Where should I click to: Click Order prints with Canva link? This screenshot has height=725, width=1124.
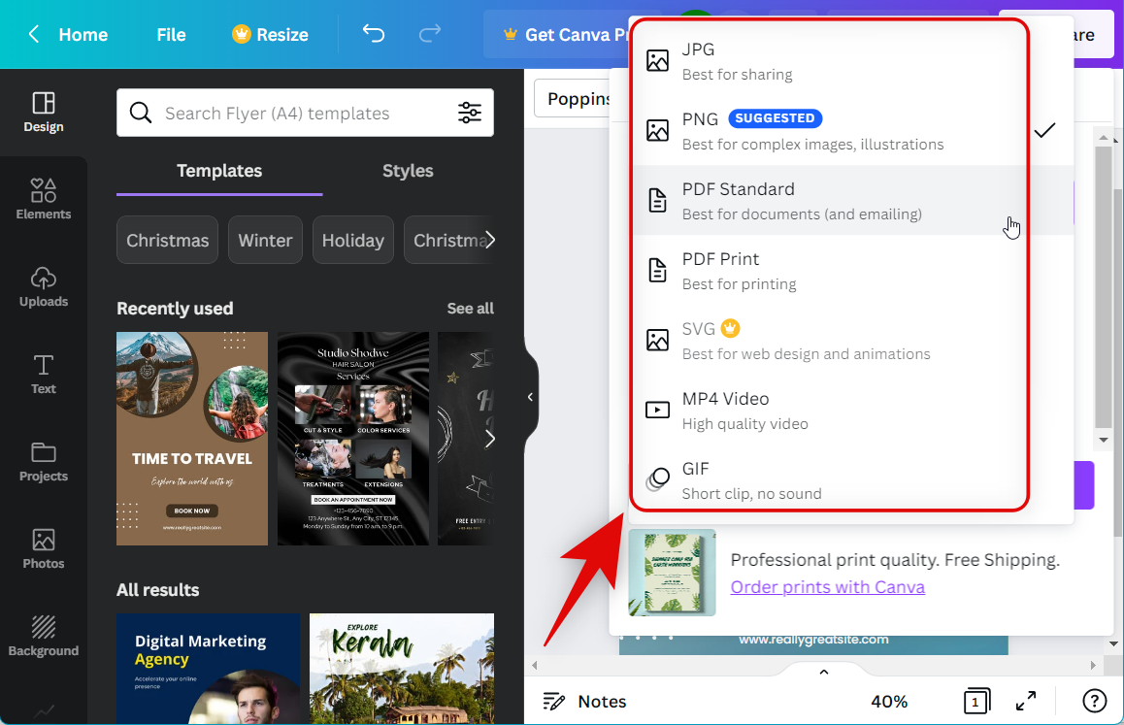pyautogui.click(x=827, y=587)
